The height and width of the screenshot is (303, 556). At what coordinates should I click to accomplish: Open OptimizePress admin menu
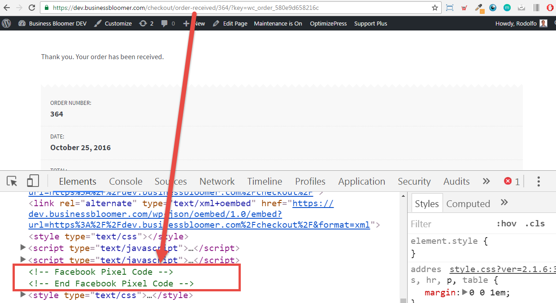328,23
